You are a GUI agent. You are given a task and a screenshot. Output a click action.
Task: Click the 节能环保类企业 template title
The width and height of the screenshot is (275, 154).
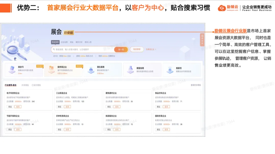click(13, 116)
